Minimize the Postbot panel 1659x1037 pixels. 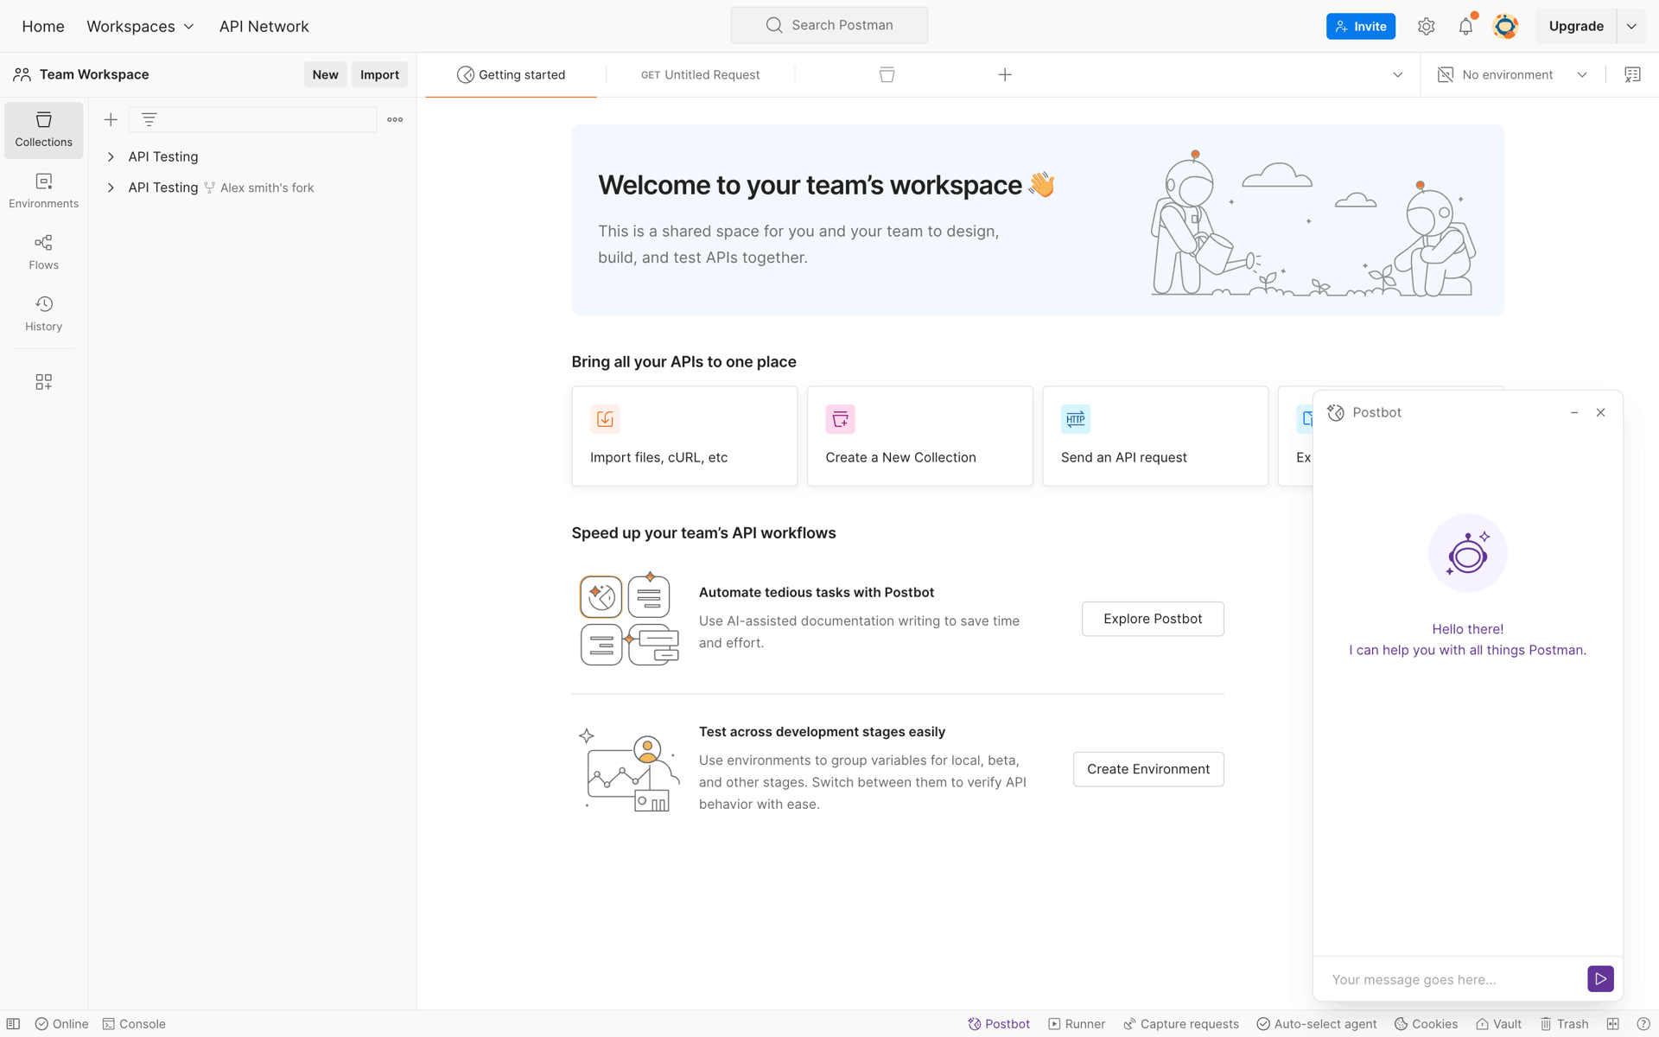coord(1574,412)
